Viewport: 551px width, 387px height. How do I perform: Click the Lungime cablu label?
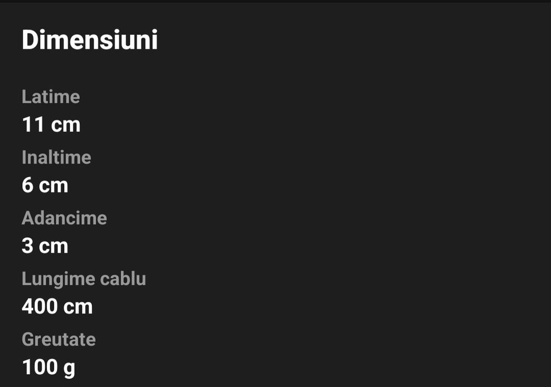pos(84,279)
